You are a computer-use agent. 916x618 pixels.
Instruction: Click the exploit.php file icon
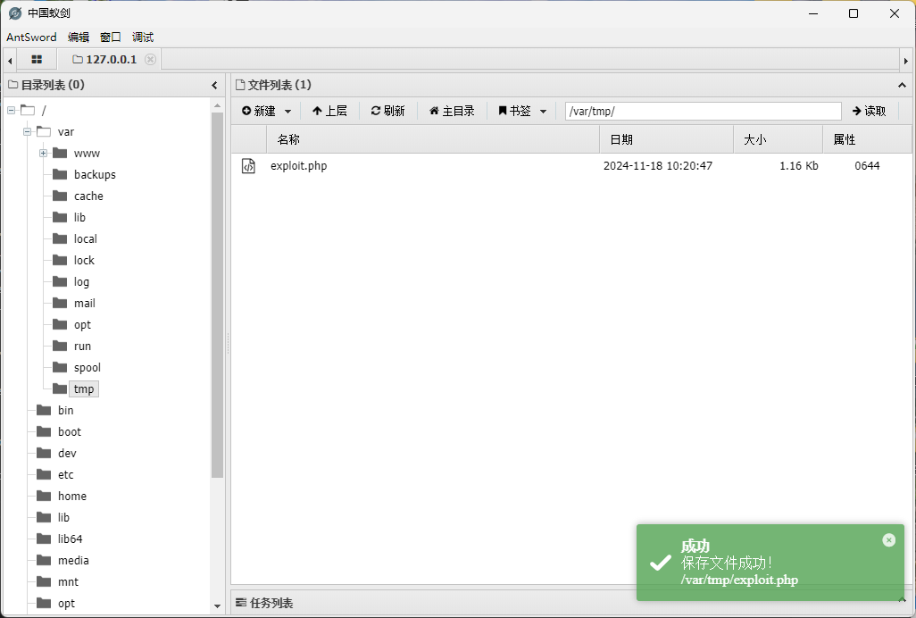point(249,166)
